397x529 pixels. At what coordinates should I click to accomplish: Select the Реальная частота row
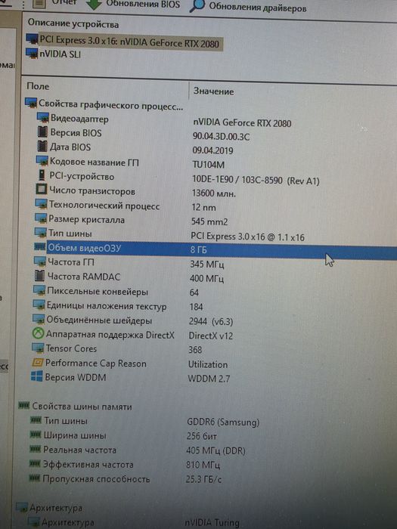tap(79, 450)
